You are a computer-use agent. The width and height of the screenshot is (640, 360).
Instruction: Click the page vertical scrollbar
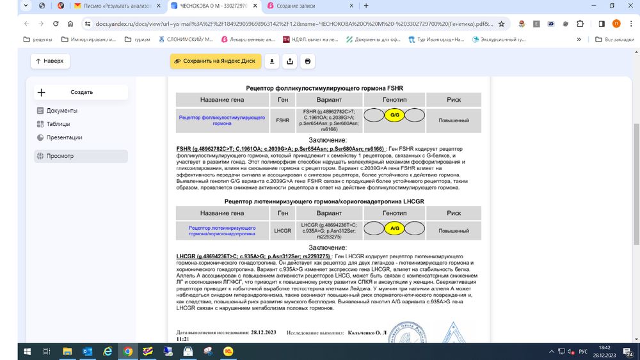tap(636, 184)
